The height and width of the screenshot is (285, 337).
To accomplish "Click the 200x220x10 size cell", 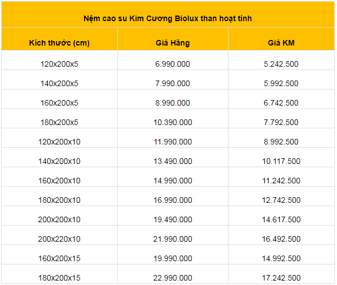I will pos(60,239).
